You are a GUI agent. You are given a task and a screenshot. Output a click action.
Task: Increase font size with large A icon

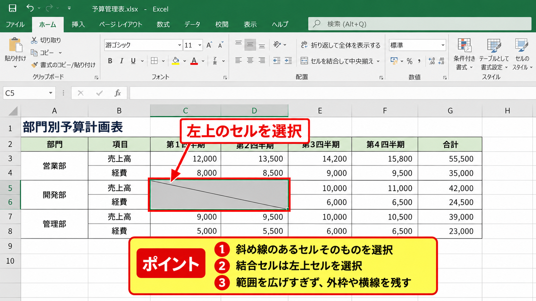point(209,45)
